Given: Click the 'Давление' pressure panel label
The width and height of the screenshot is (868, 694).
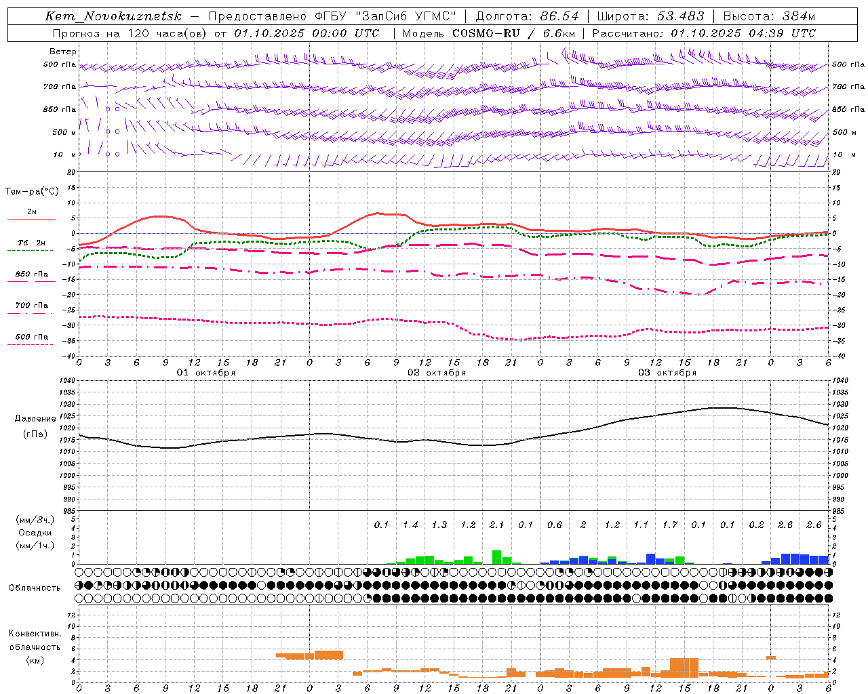Looking at the screenshot, I should pos(35,419).
